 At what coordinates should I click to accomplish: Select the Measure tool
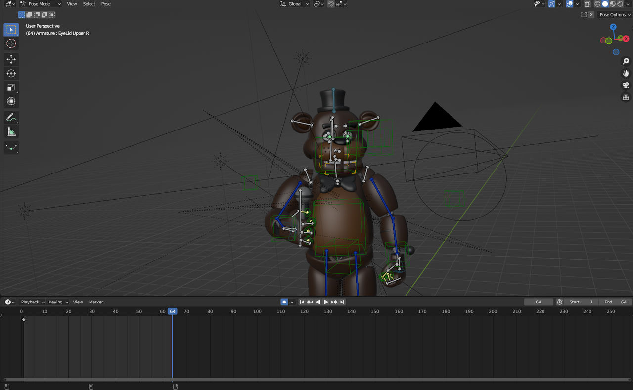(11, 131)
